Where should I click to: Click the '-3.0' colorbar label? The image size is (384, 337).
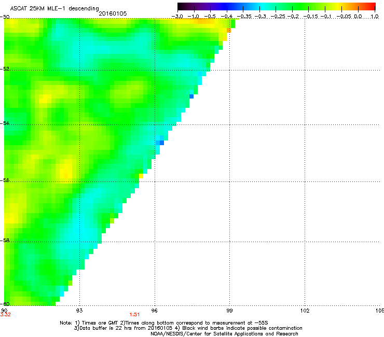(177, 17)
